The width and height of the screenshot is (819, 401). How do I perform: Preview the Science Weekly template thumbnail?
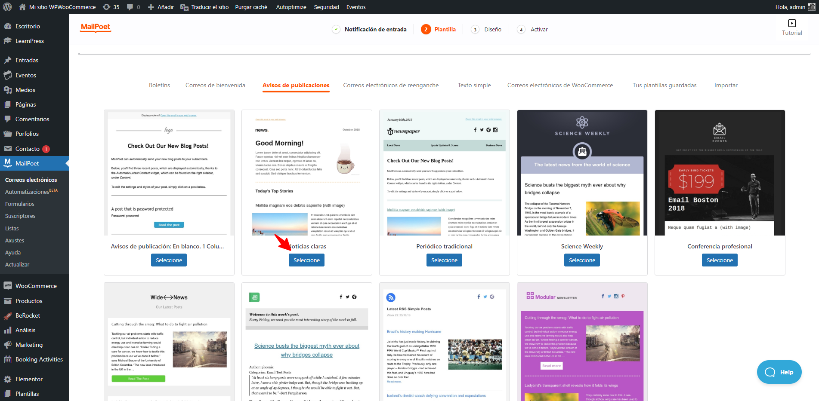pos(582,173)
